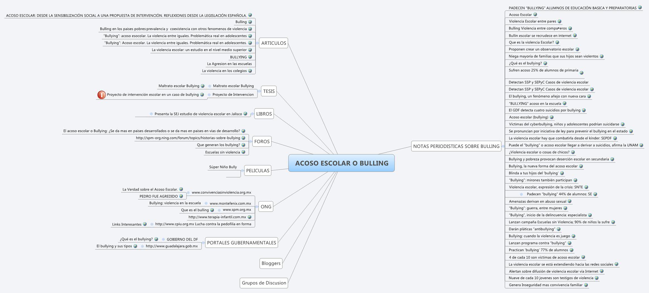
Task: Toggle branch circle next to 'www.montefenix.com.mx'
Action: [206, 203]
